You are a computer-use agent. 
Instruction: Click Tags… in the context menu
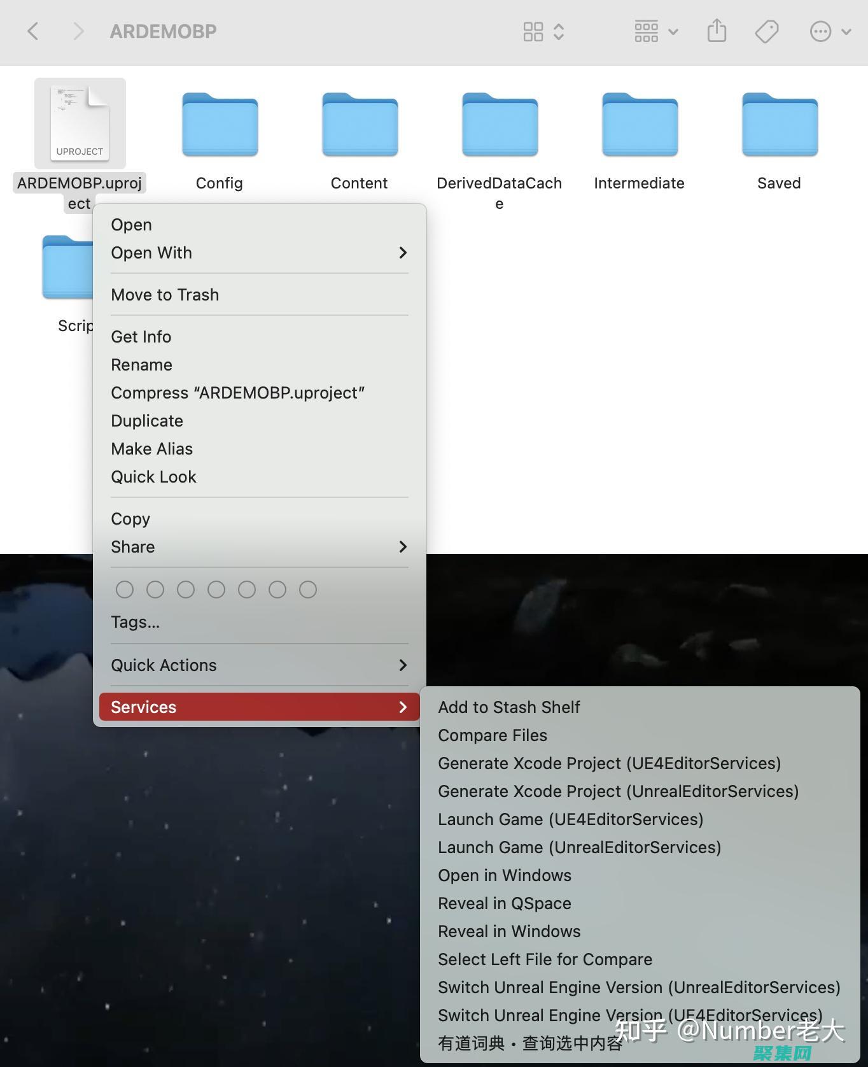click(x=136, y=622)
